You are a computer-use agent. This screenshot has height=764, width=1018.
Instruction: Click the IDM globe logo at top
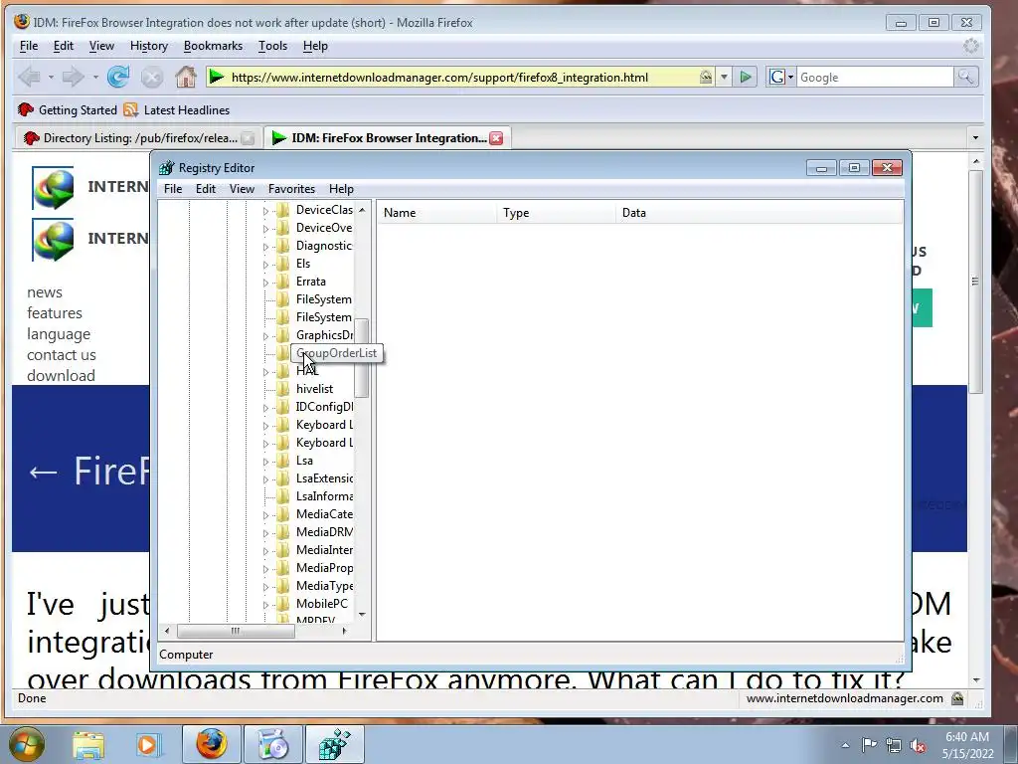point(53,188)
